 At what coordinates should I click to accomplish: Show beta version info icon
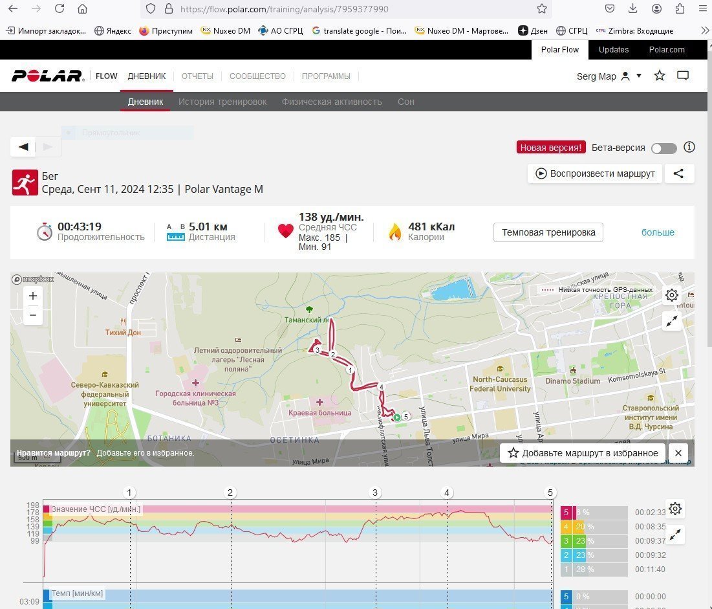pos(689,148)
